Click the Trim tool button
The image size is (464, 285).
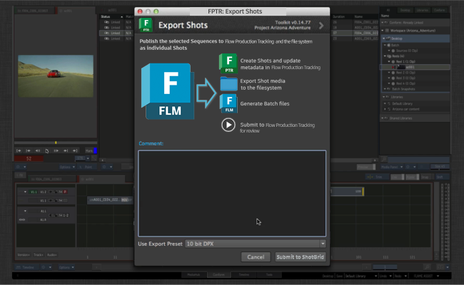(x=378, y=177)
